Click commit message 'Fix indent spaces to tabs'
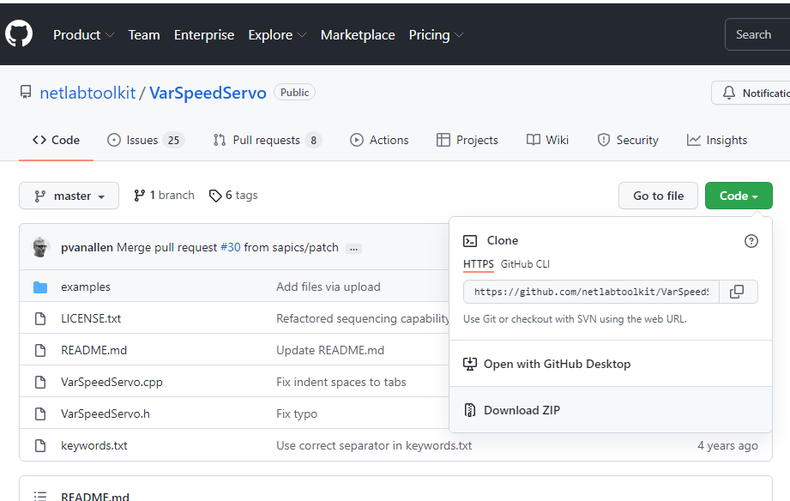Viewport: 790px width, 501px height. 341,382
